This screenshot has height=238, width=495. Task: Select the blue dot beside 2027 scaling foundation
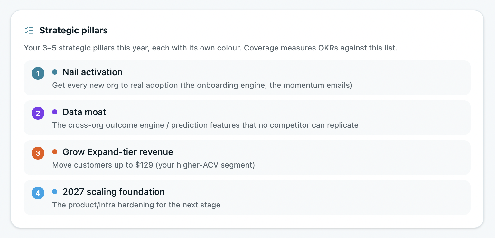click(x=55, y=192)
